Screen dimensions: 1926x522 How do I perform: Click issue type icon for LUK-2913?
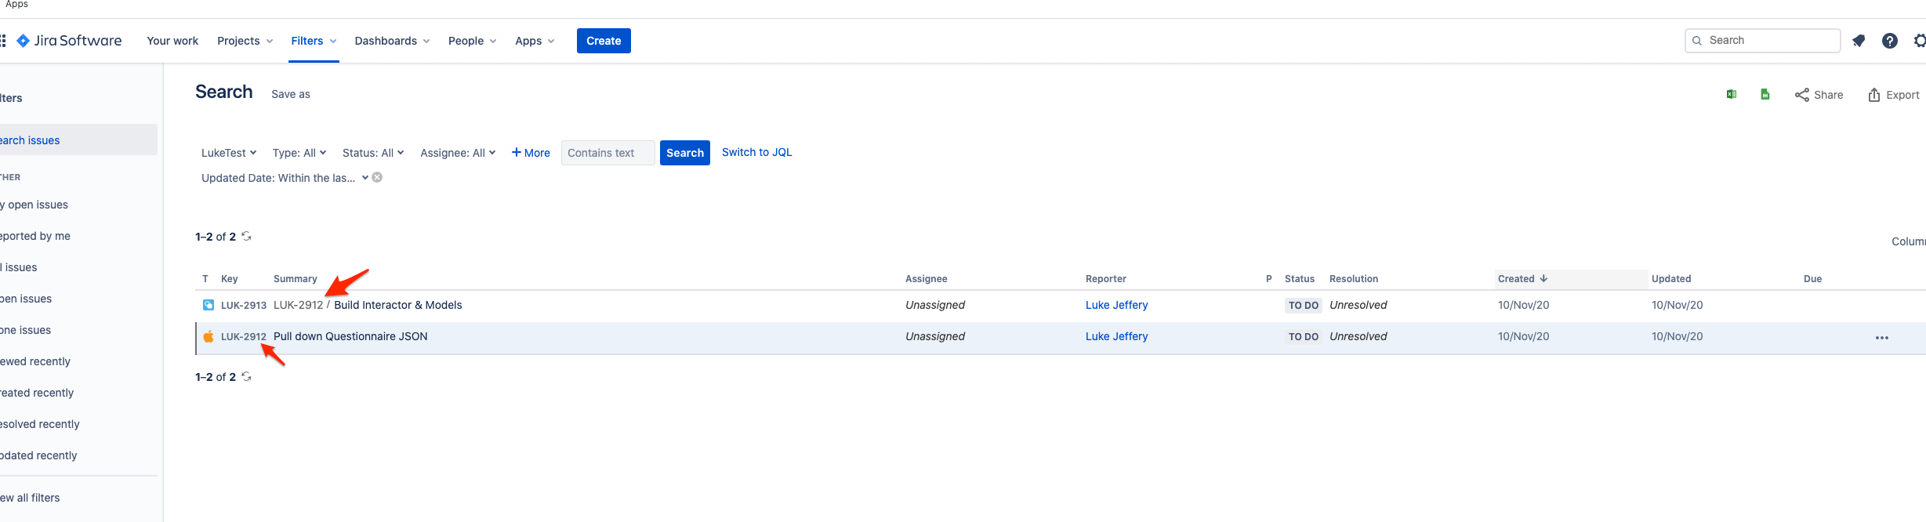(x=209, y=305)
